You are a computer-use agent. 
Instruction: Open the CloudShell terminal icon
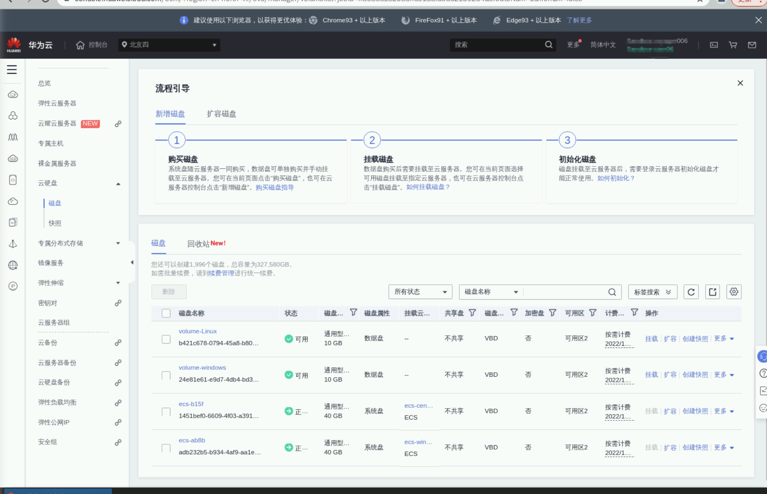714,45
